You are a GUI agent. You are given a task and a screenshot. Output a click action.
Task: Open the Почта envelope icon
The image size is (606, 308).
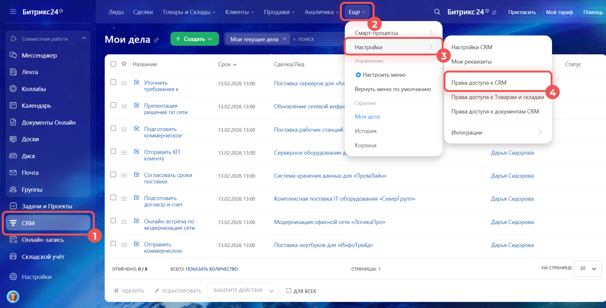[x=13, y=172]
